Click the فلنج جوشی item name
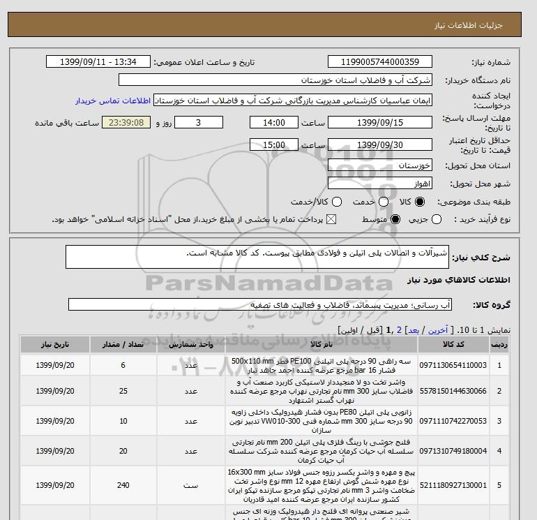The height and width of the screenshot is (520, 537). tap(321, 451)
